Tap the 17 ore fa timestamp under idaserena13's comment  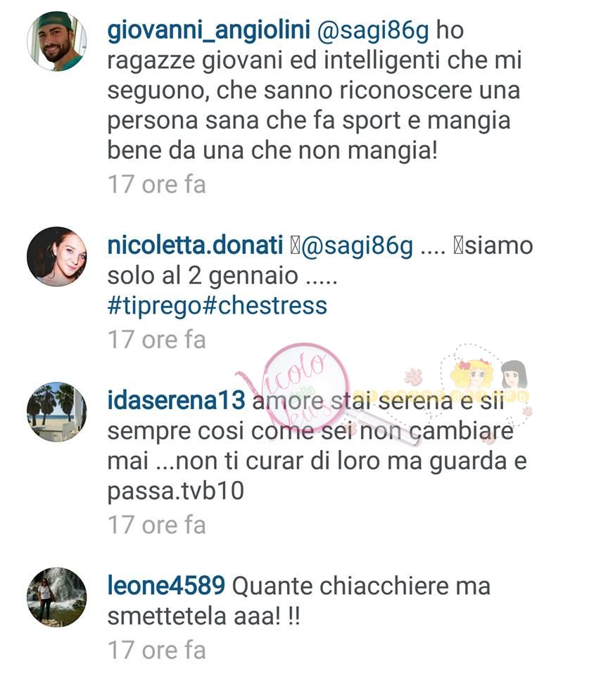157,525
